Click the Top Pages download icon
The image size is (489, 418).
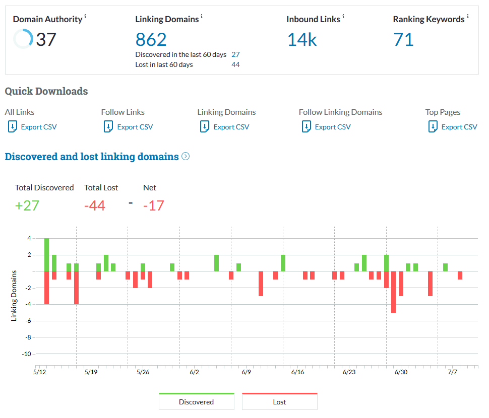pyautogui.click(x=433, y=127)
